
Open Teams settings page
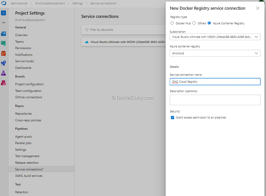[19, 41]
